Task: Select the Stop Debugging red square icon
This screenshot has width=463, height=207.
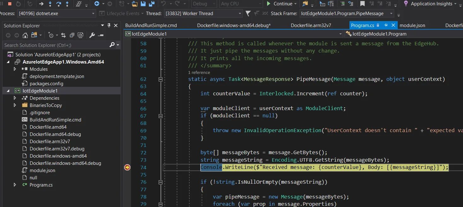Action: click(x=9, y=4)
